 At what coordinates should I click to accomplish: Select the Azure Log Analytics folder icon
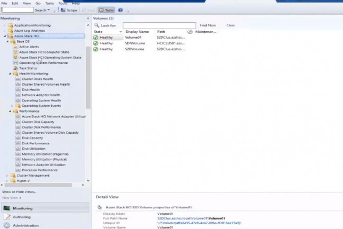click(10, 31)
